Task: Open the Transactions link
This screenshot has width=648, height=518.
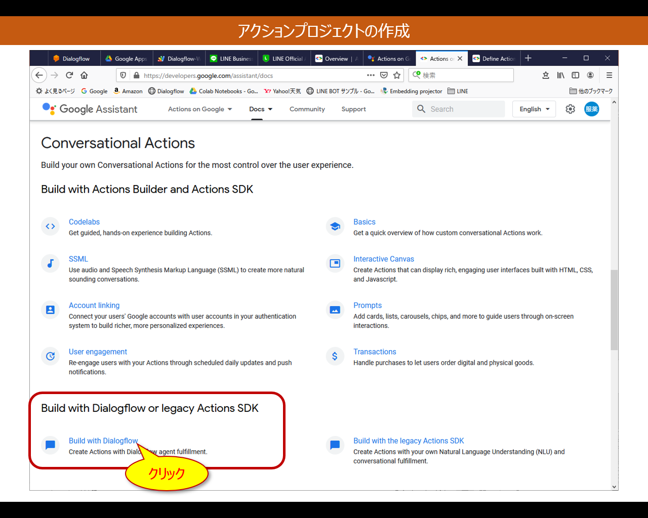Action: click(375, 352)
